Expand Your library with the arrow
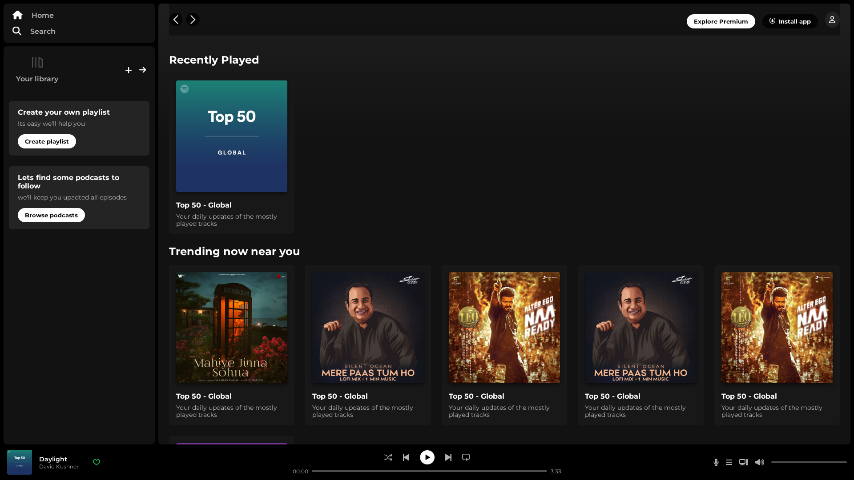The image size is (854, 480). 143,70
